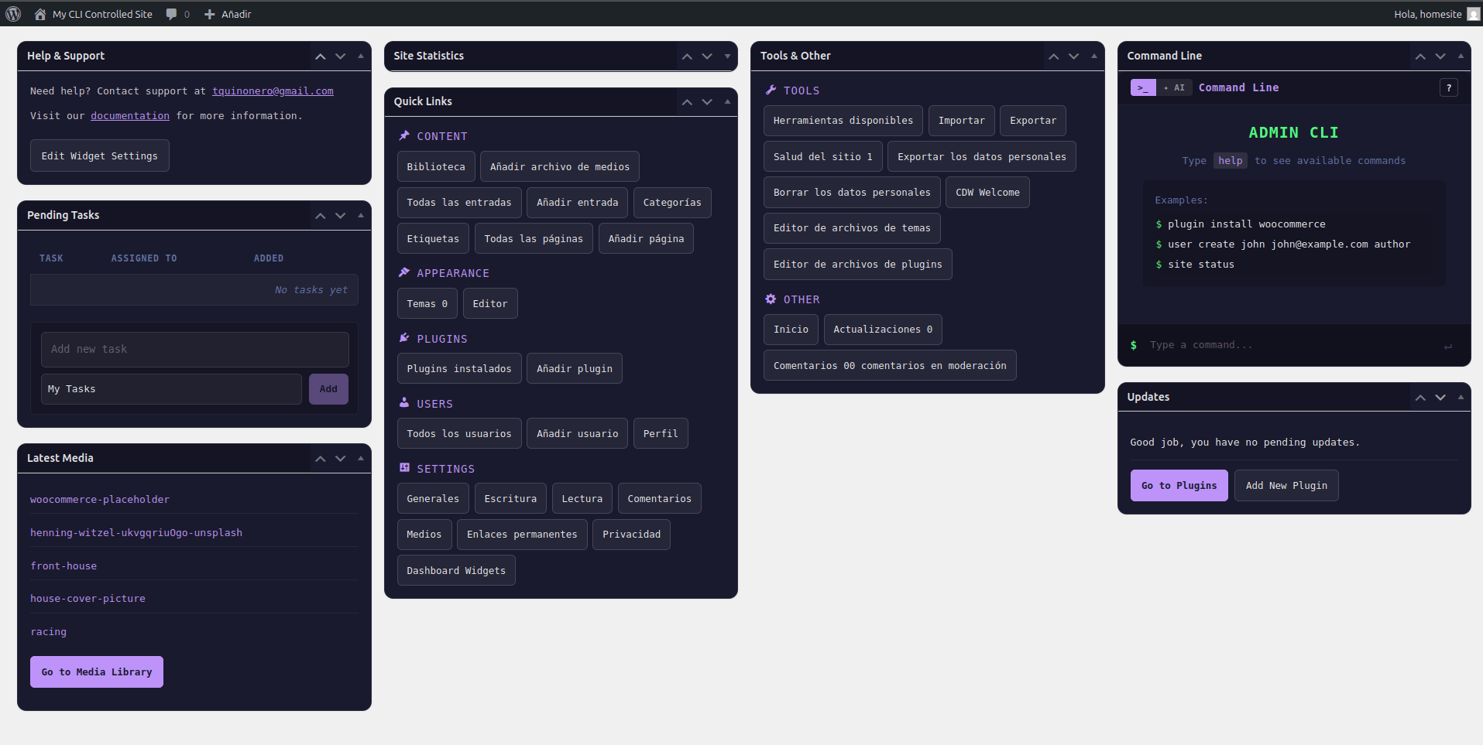The height and width of the screenshot is (745, 1483).
Task: Select the terminal prompt icon in Command Line
Action: [1144, 87]
